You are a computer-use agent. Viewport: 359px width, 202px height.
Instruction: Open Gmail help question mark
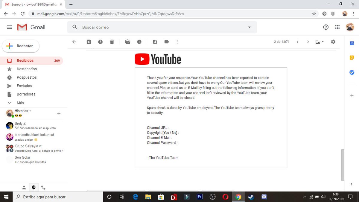[x=326, y=27]
